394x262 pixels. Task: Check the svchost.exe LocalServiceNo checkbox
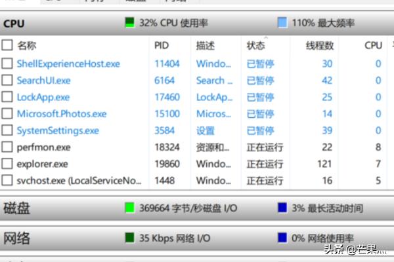(x=7, y=180)
